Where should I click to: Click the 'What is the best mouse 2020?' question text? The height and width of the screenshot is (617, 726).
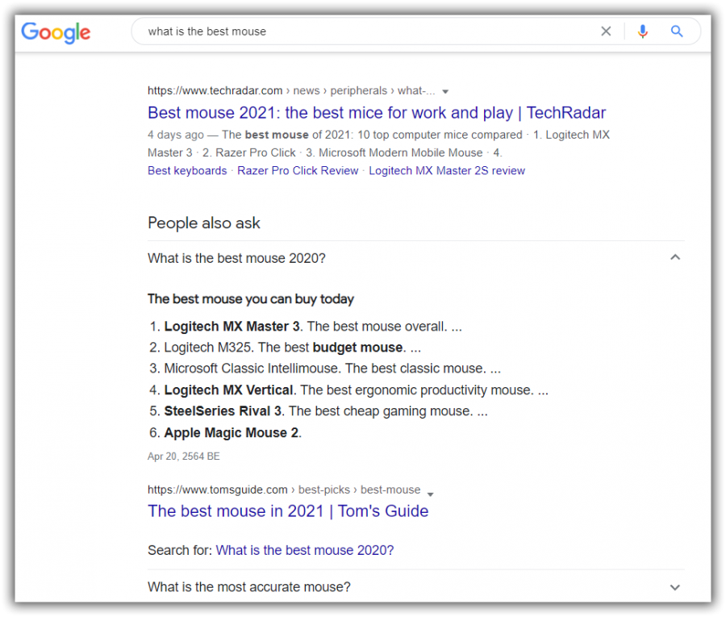[236, 258]
